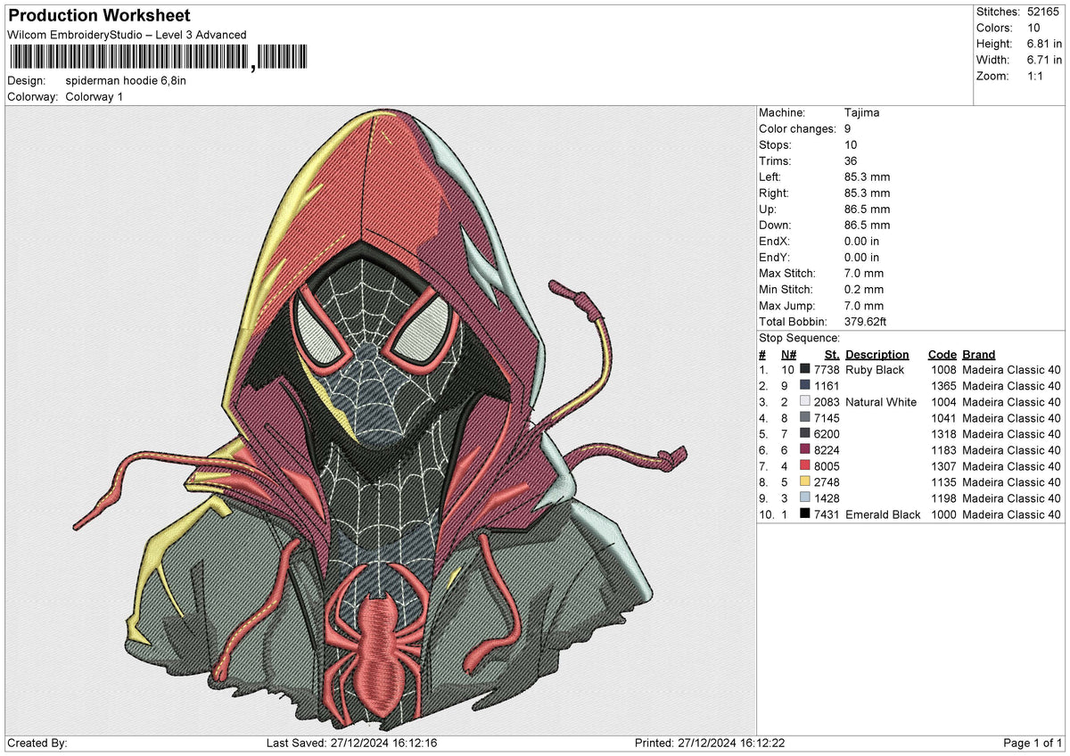Click the 'EndX:' label
Screen dimensions: 1070x756
pyautogui.click(x=775, y=242)
